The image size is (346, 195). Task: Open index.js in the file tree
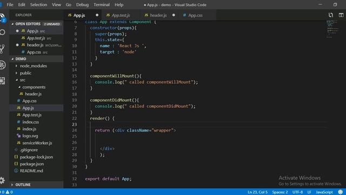tap(36, 129)
